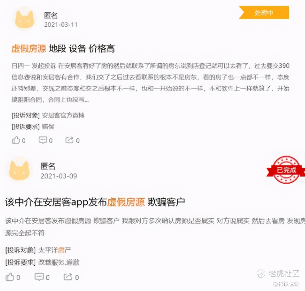
Task: Expand truncated text of first complaint body
Action: 87,100
